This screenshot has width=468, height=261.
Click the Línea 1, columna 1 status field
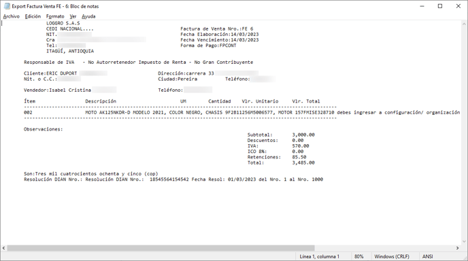tap(319, 256)
